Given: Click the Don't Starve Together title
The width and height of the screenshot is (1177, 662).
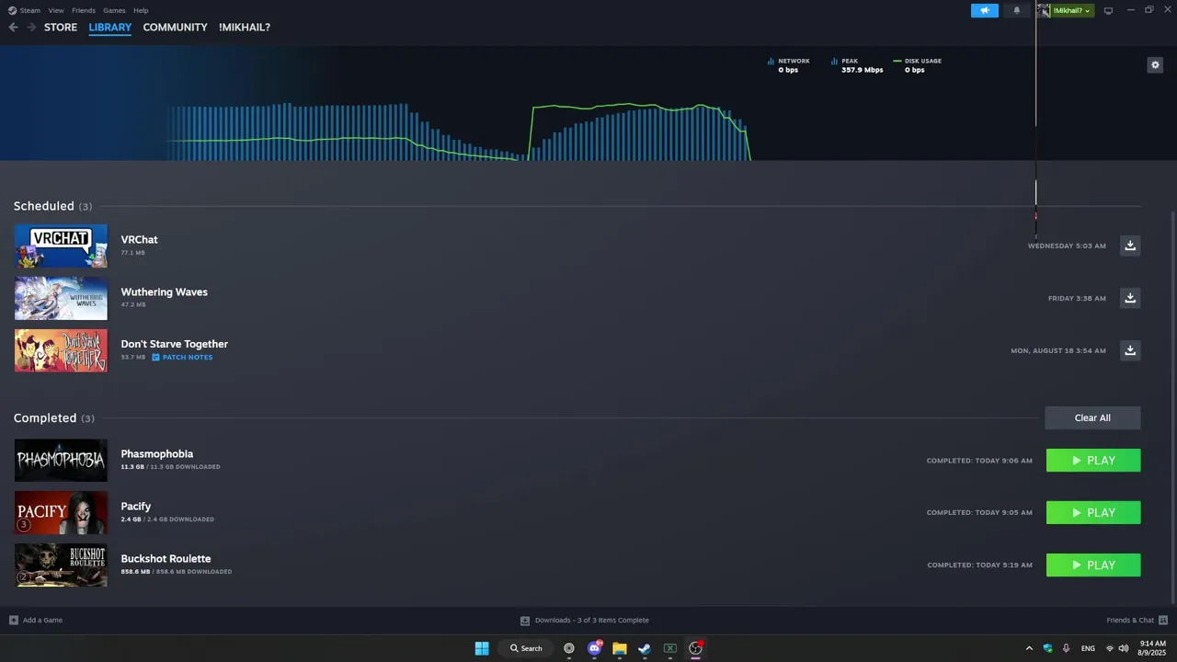Looking at the screenshot, I should (x=175, y=344).
